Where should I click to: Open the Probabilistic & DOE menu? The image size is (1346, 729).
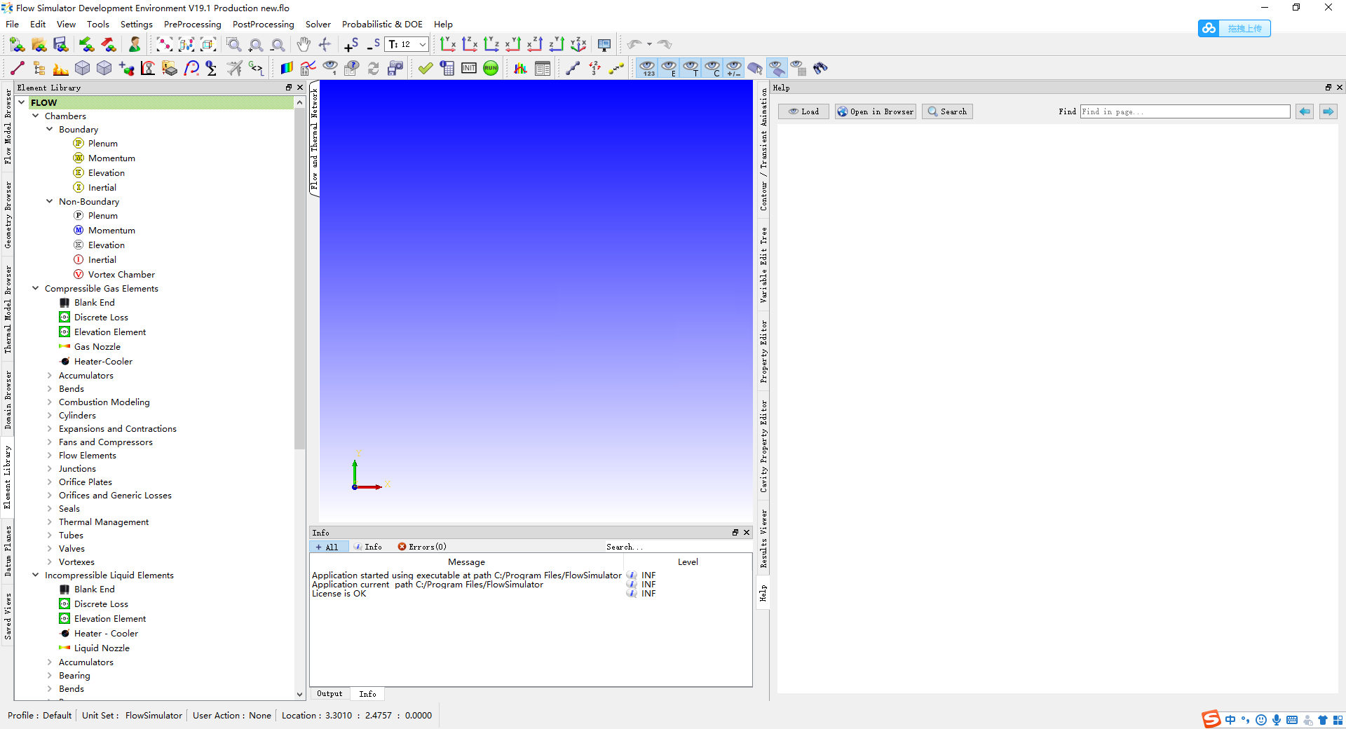pyautogui.click(x=382, y=24)
